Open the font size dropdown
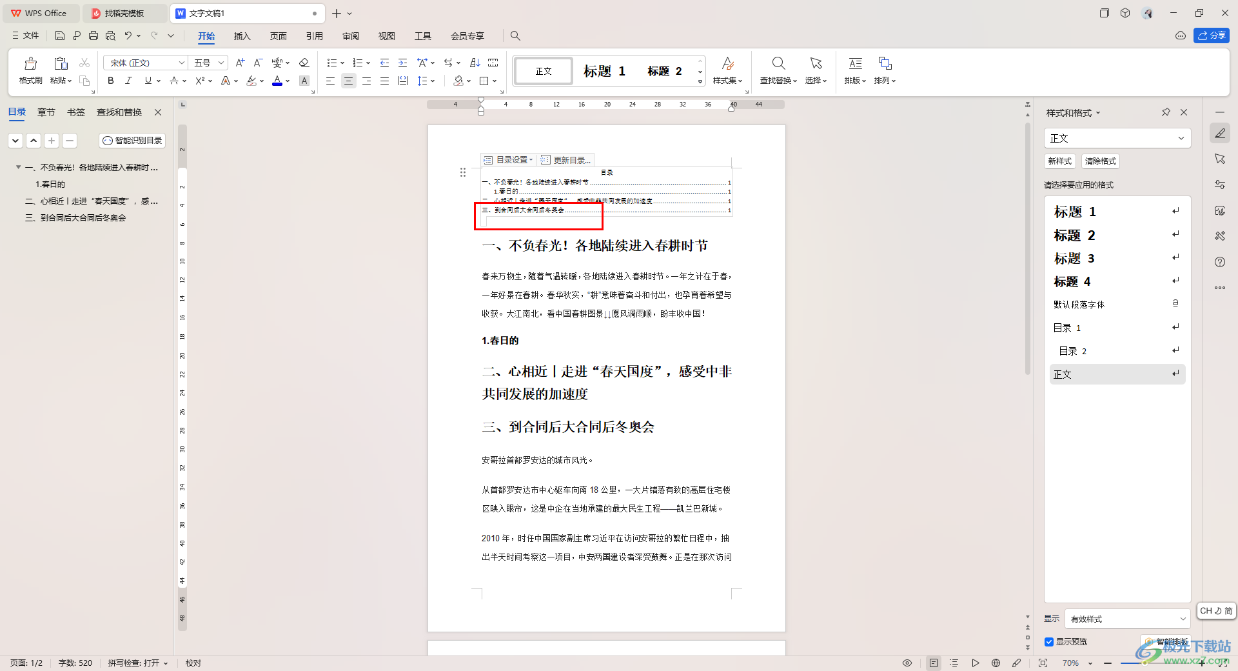The width and height of the screenshot is (1238, 671). click(221, 63)
